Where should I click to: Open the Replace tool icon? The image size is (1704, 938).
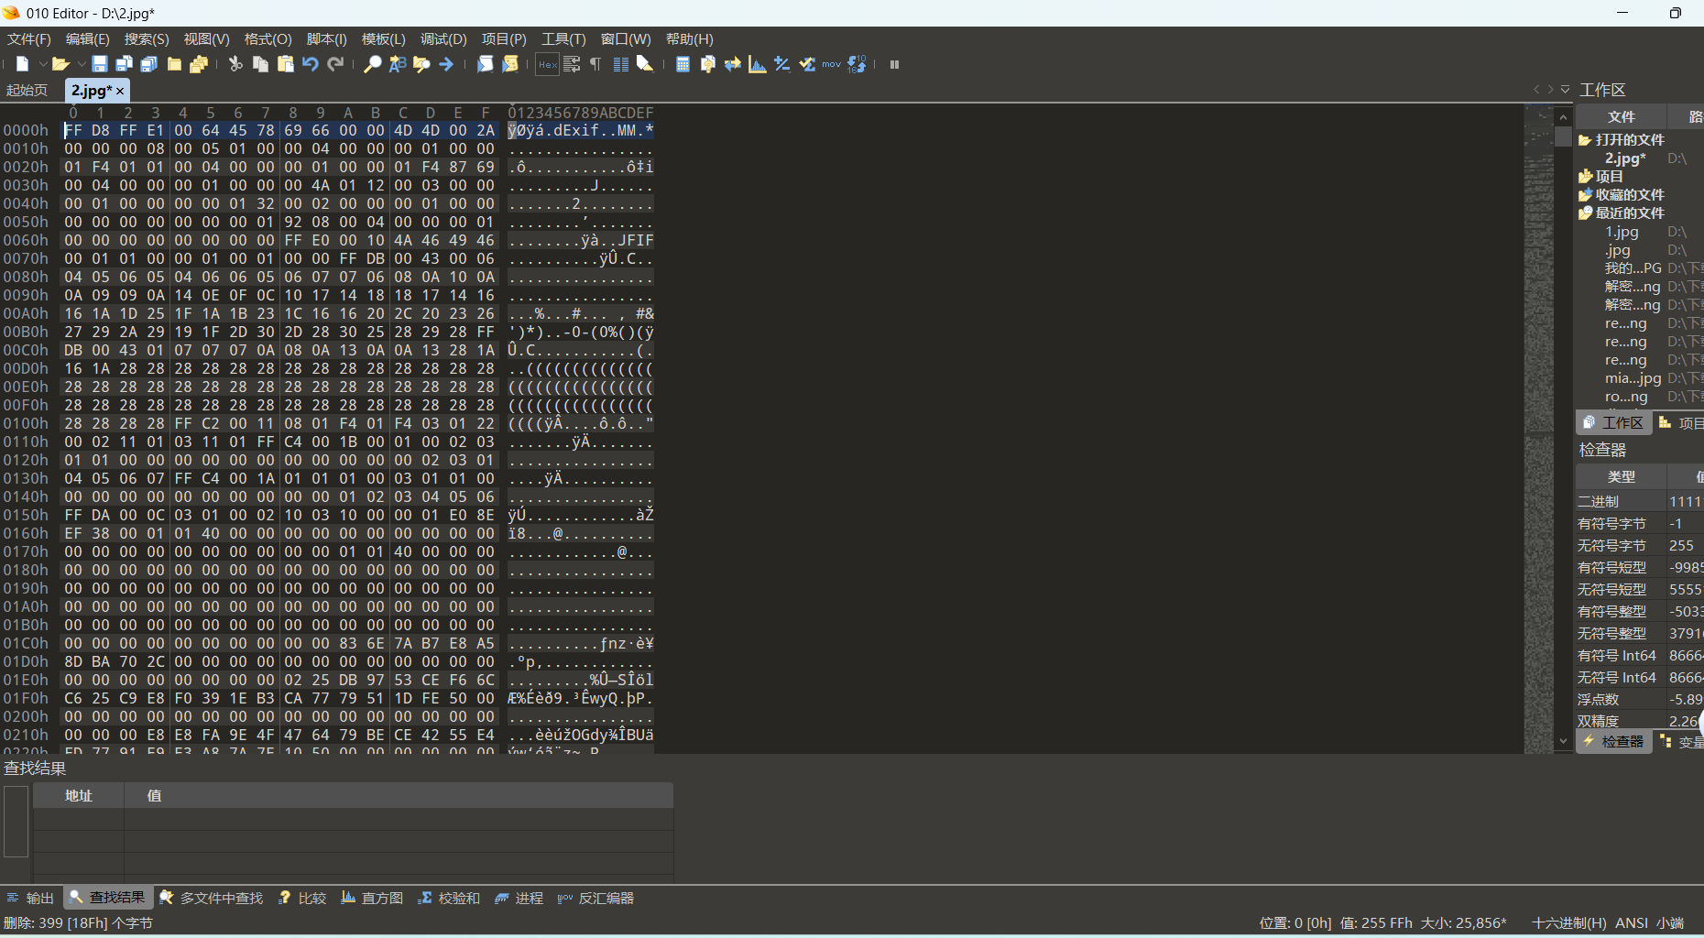(397, 64)
